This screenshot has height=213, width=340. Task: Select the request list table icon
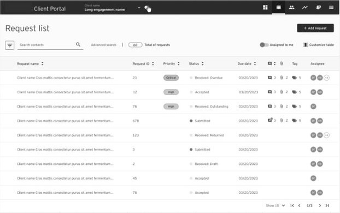point(279,7)
